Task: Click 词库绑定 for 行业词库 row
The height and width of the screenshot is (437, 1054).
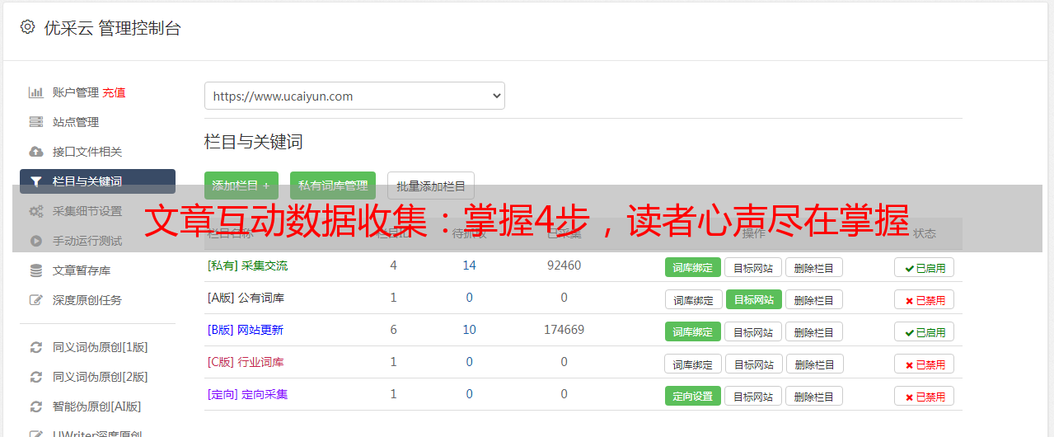Action: (x=693, y=364)
